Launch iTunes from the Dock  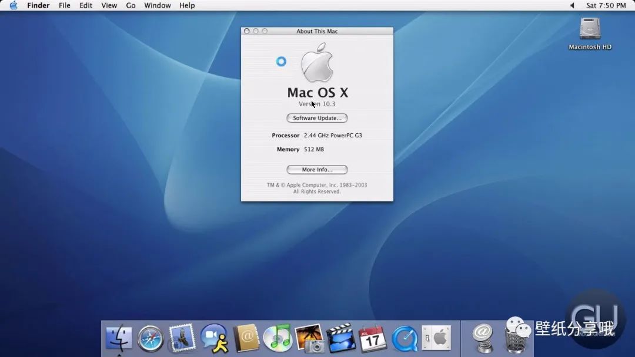278,338
